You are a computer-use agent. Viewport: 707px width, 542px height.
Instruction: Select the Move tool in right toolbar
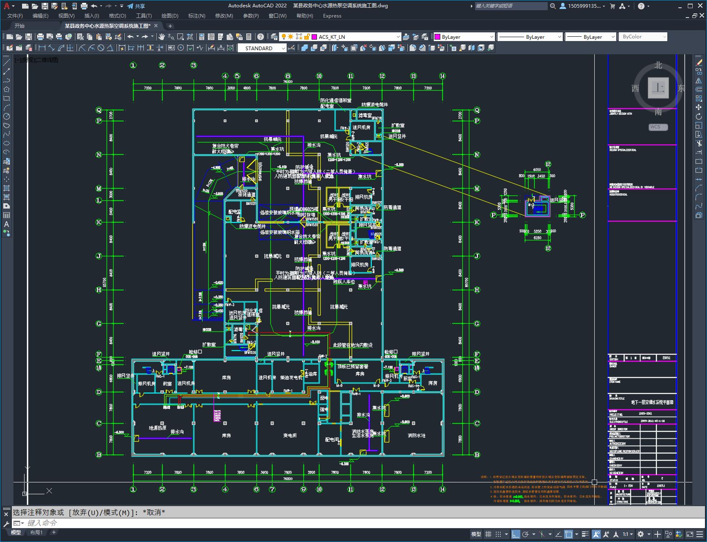(699, 107)
